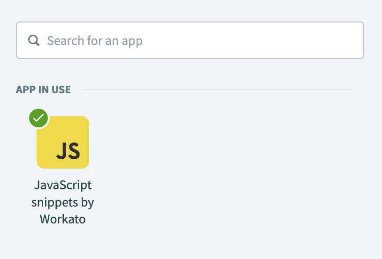The width and height of the screenshot is (382, 259).
Task: Click the small white bar below JS tile
Action: tap(88, 173)
